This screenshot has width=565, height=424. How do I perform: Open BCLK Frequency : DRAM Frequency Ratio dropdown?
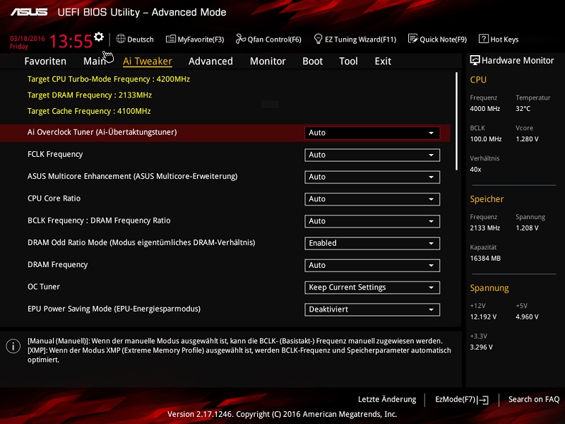[372, 221]
